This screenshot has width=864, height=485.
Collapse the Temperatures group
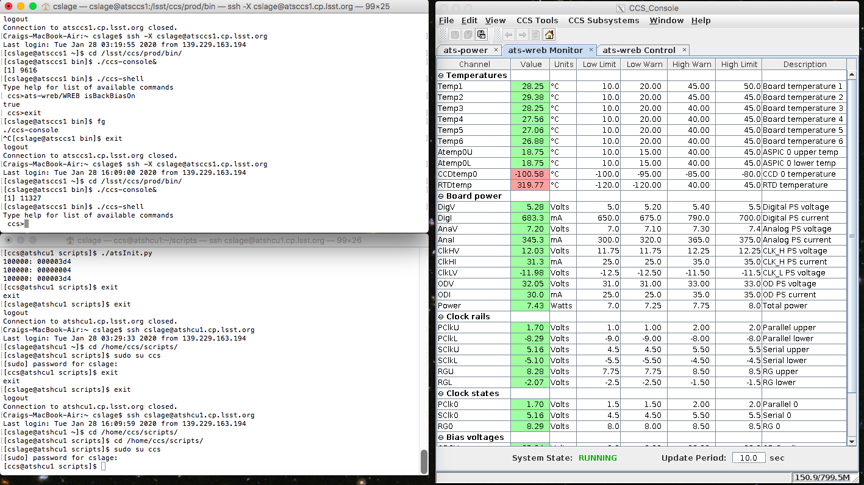pos(441,76)
